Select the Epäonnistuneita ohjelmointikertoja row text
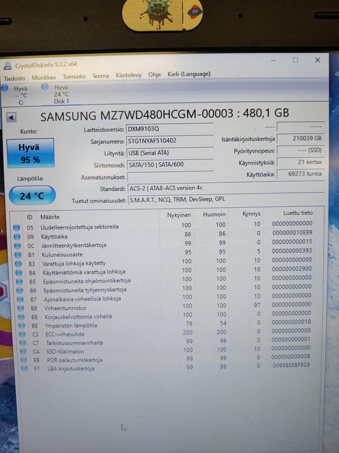 (x=87, y=281)
